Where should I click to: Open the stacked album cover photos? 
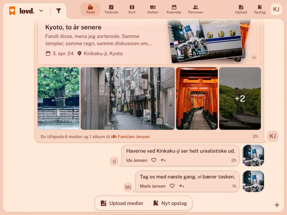209,41
